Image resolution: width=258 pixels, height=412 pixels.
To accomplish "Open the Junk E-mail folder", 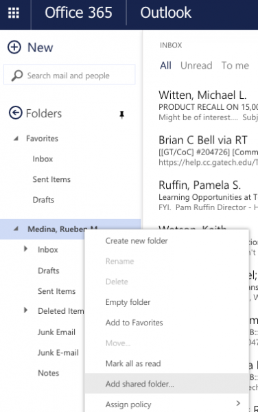I will pos(58,353).
